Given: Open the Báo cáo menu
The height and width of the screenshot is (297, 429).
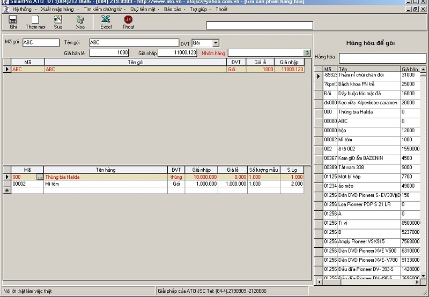Looking at the screenshot, I should tap(173, 9).
